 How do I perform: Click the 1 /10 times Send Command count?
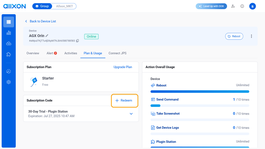241,100
